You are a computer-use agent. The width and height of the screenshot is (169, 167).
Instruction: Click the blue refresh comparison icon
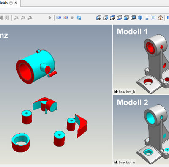[79, 18]
